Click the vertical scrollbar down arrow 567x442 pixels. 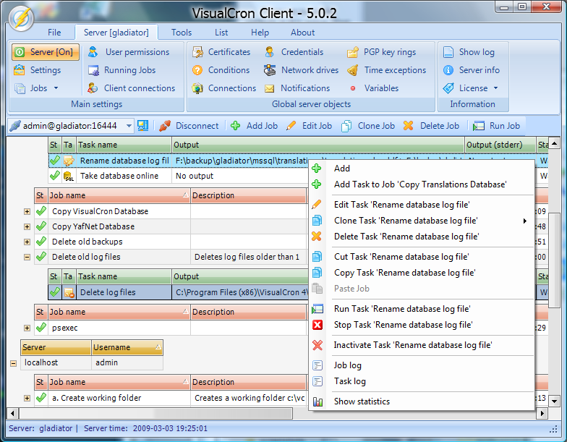pyautogui.click(x=554, y=401)
